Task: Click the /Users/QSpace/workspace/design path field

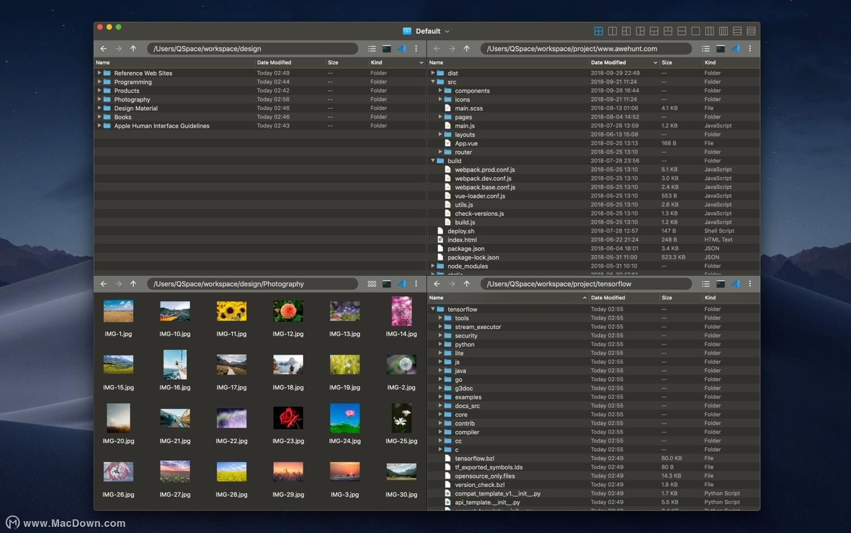Action: (252, 49)
